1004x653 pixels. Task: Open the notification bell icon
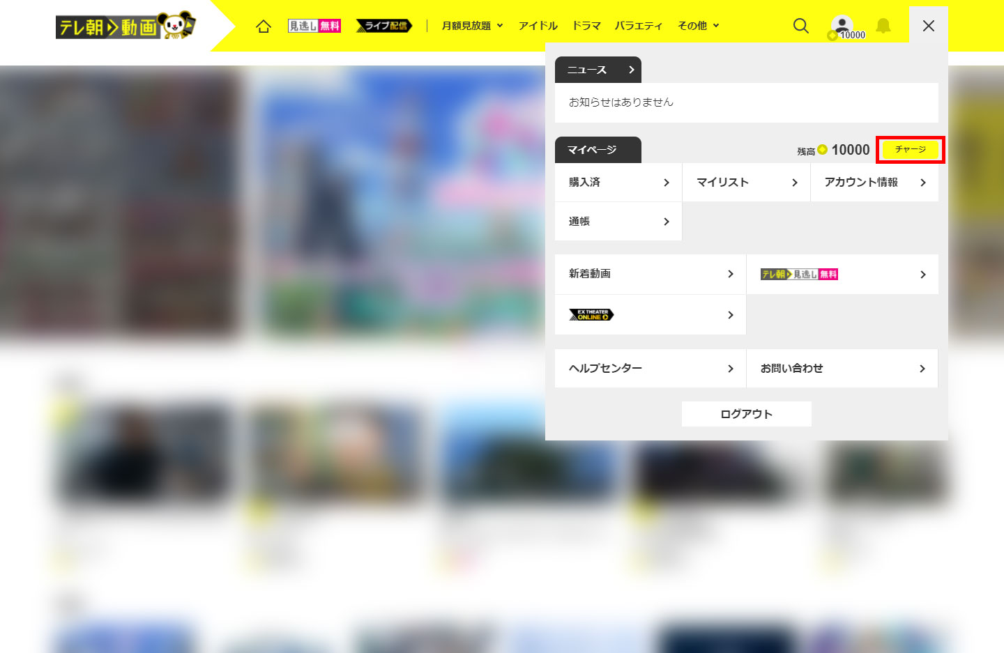pos(883,26)
